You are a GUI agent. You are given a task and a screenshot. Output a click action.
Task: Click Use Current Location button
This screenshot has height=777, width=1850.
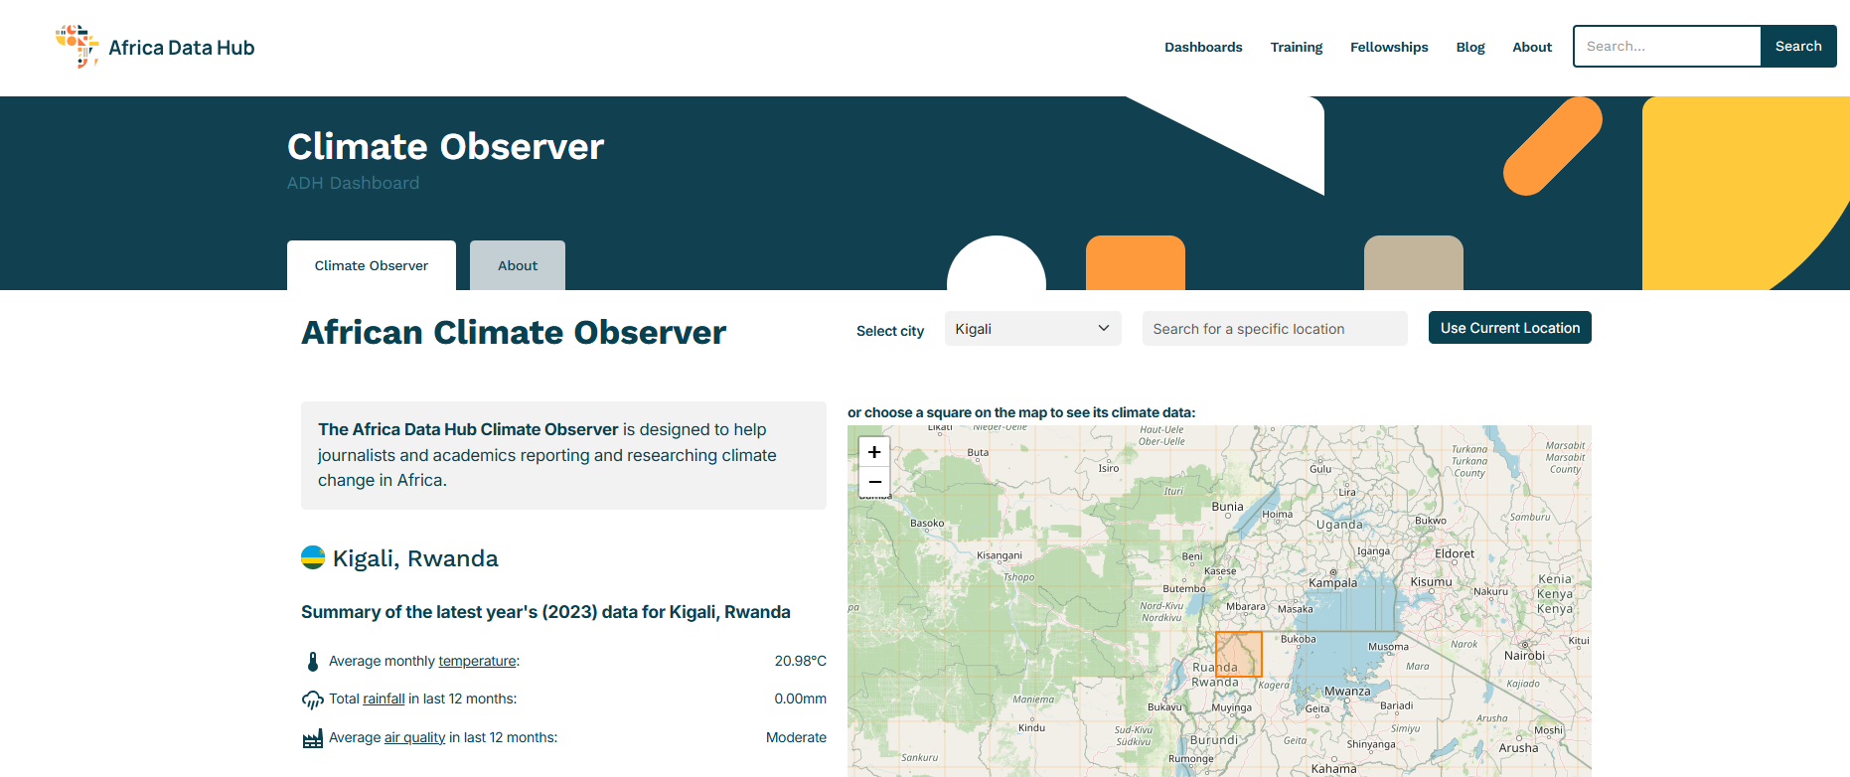tap(1510, 328)
